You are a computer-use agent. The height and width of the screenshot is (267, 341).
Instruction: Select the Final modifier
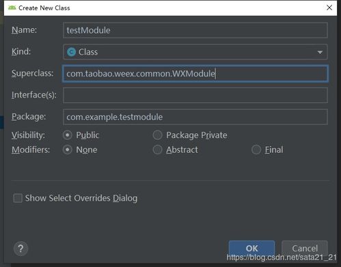coord(256,150)
